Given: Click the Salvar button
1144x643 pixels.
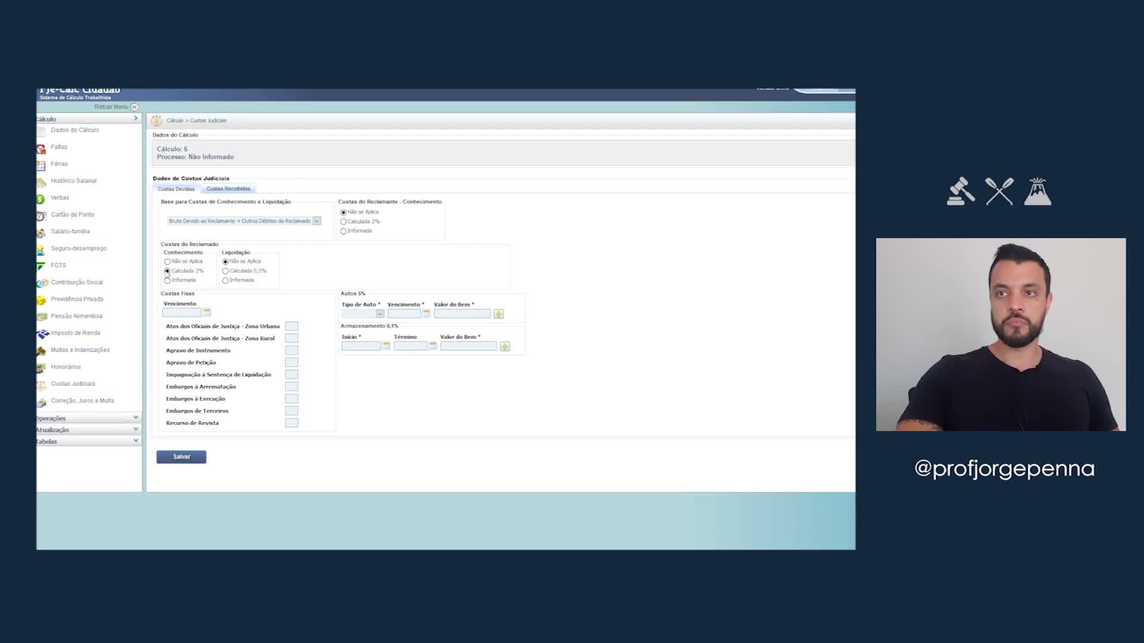Looking at the screenshot, I should 181,457.
